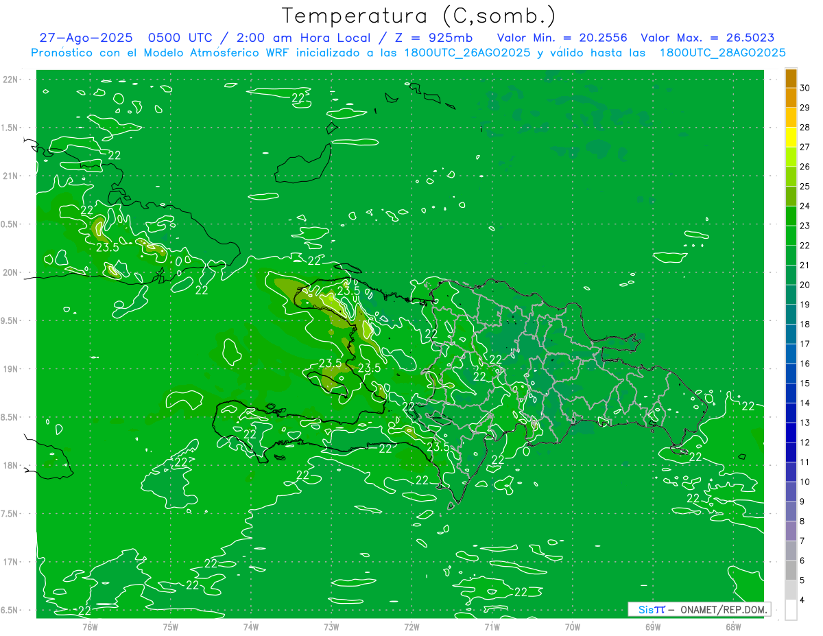Click the '17N' latitude axis label
Screen dimensions: 823x636
click(x=12, y=562)
